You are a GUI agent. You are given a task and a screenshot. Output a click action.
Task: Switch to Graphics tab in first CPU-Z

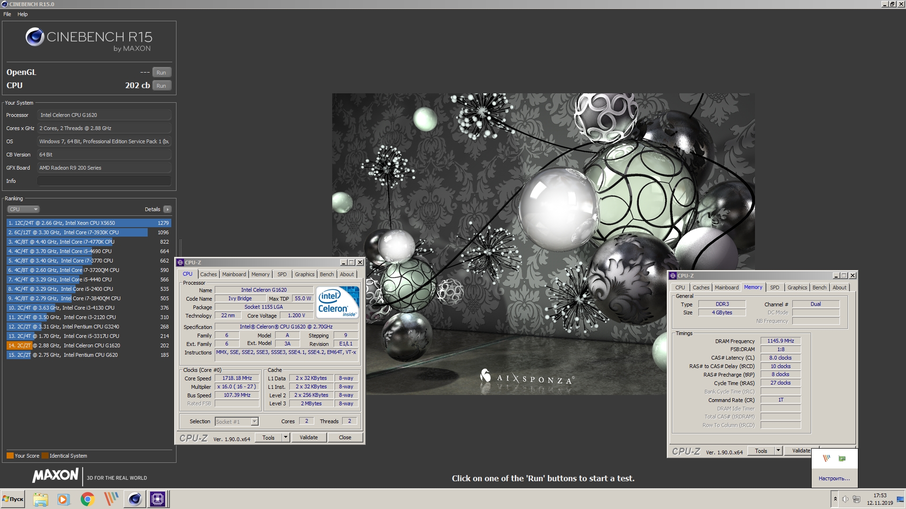(304, 274)
